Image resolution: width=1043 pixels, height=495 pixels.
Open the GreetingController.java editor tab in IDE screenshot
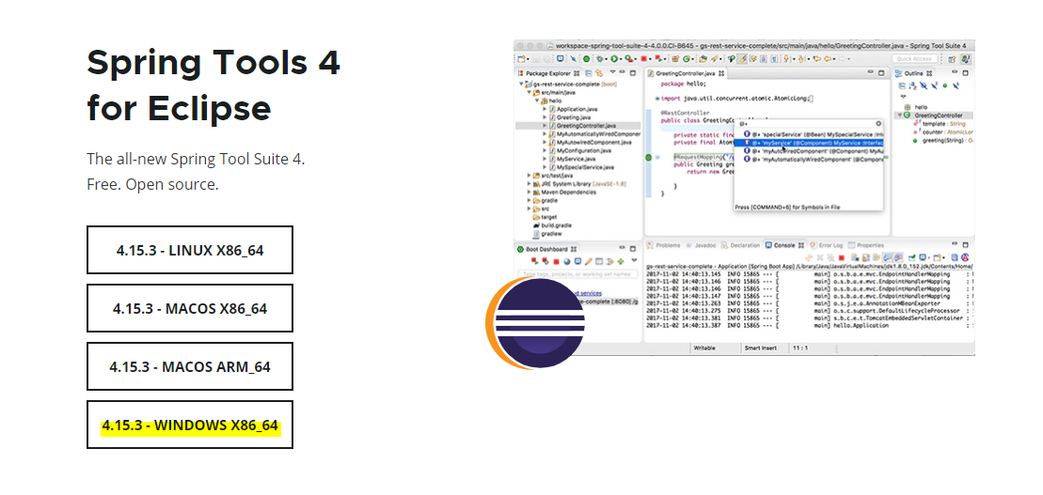[685, 73]
